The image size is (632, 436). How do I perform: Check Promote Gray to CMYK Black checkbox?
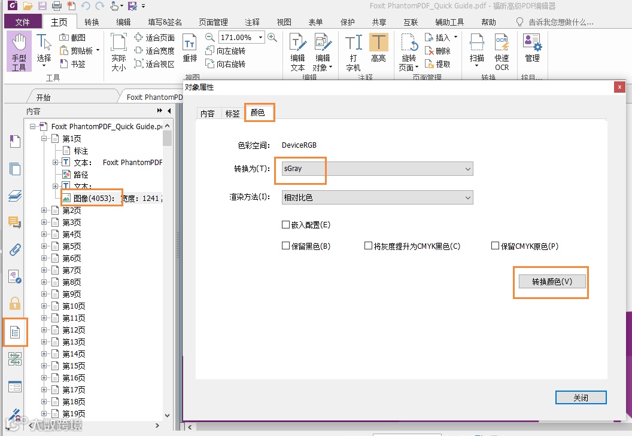click(368, 246)
